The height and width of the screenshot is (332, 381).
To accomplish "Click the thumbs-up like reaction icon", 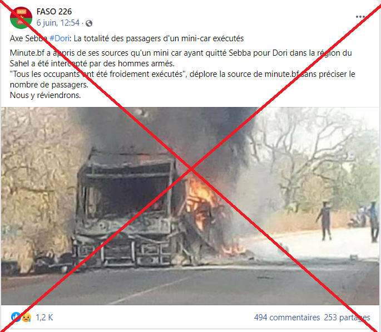I will (x=15, y=317).
